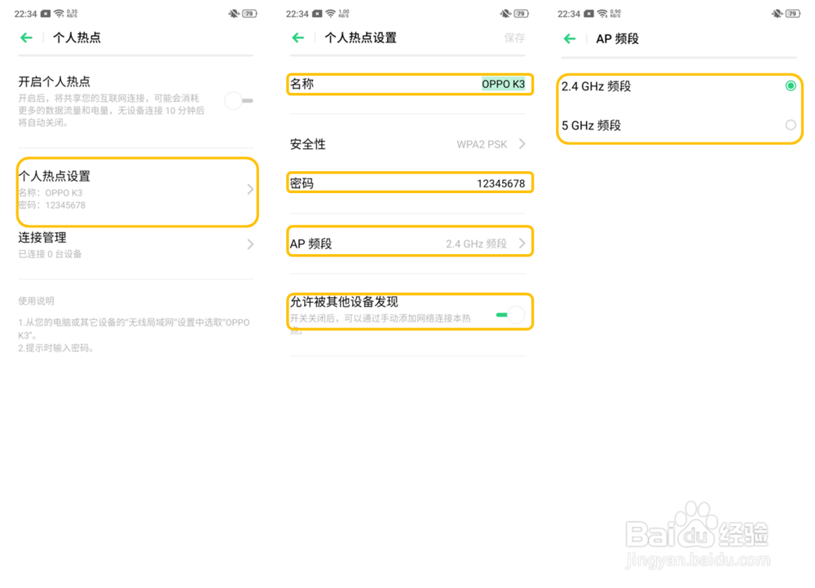This screenshot has width=815, height=588.
Task: Open the AP 频段 option row
Action: click(410, 243)
